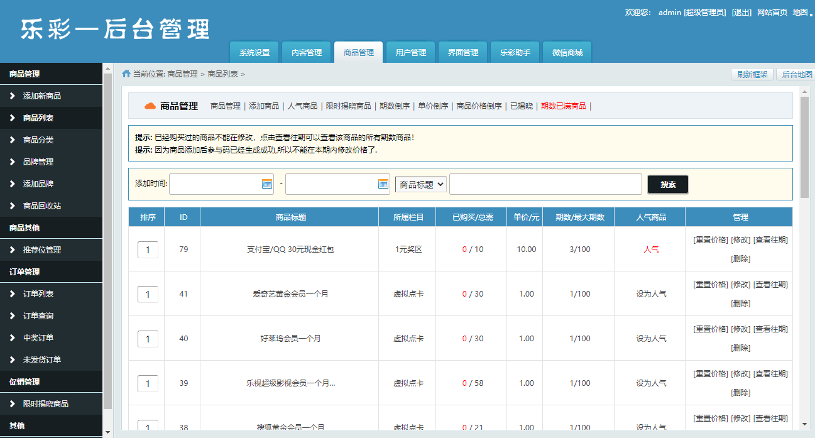Image resolution: width=815 pixels, height=438 pixels.
Task: Click the 刷新框架 button
Action: coord(752,74)
